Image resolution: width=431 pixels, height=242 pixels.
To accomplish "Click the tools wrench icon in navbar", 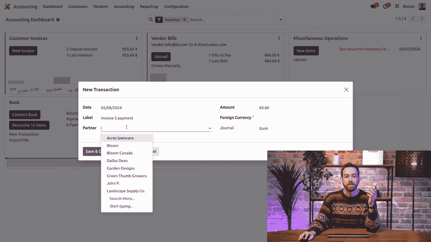I will 396,7.
